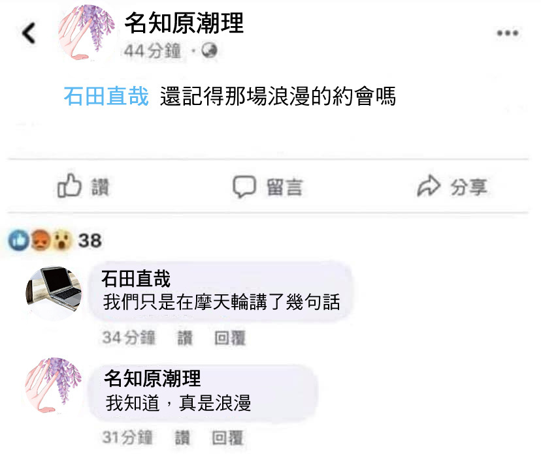Screen dimensions: 541x454
Task: Like the comment posted 34分鐘 ago
Action: click(x=185, y=338)
